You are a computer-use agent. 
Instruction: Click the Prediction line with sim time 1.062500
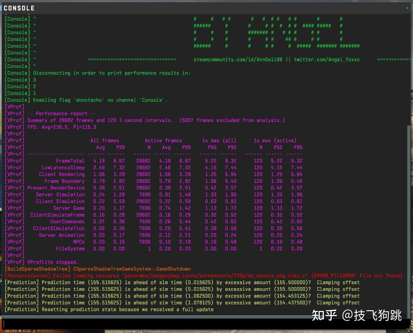pos(182,296)
